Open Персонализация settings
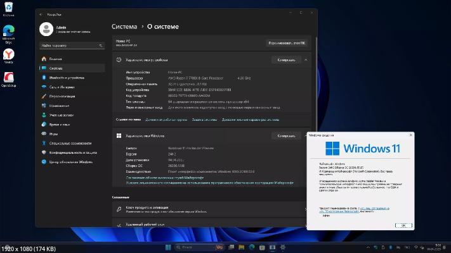The image size is (451, 253). (72, 96)
